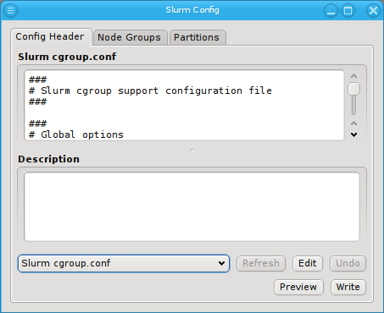Click the scroll-down arrow of config text

click(353, 135)
